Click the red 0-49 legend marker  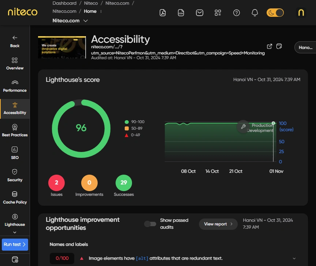coord(127,135)
